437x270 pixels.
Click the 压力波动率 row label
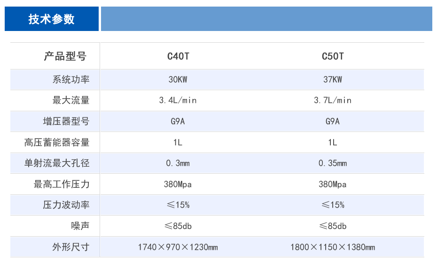(66, 205)
